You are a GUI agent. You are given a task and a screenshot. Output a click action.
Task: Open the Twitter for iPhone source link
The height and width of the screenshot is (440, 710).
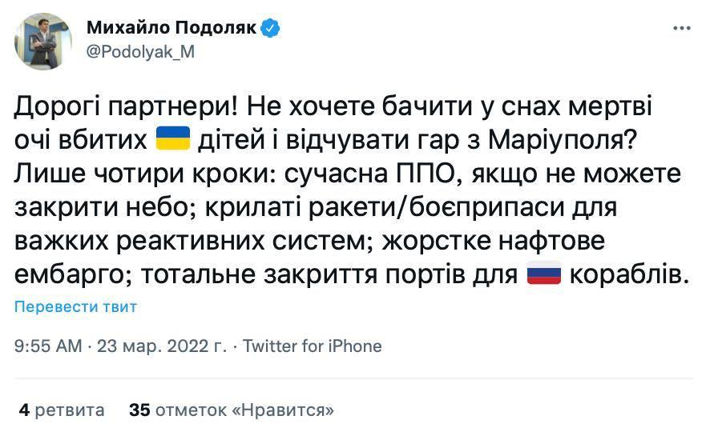point(312,346)
